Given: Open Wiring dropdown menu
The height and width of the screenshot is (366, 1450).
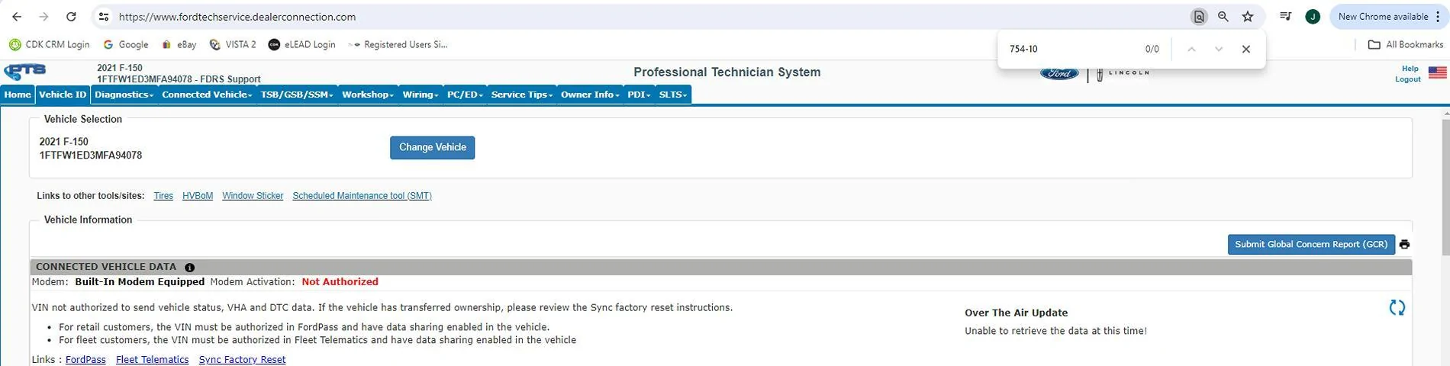Looking at the screenshot, I should pyautogui.click(x=420, y=95).
